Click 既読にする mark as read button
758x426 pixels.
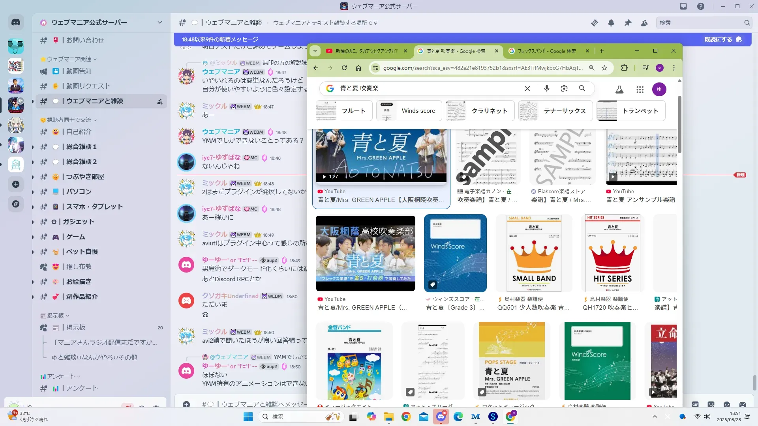tap(722, 39)
